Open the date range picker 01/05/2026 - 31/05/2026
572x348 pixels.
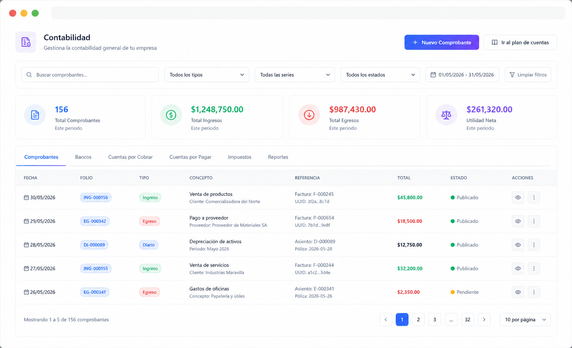[462, 75]
